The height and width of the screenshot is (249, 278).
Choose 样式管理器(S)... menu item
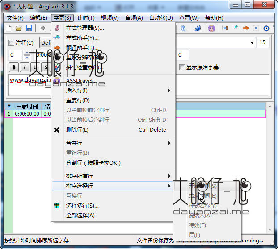tap(114, 28)
